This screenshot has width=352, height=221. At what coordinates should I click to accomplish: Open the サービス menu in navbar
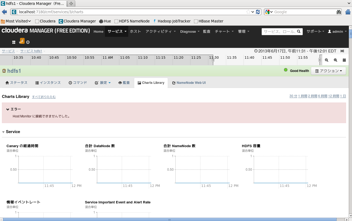coord(117,31)
